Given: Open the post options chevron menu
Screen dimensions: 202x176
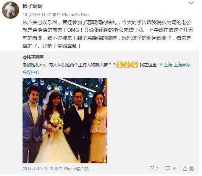Looking at the screenshot, I should click(191, 3).
